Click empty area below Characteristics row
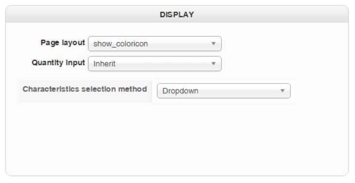This screenshot has width=355, height=183. (177, 138)
